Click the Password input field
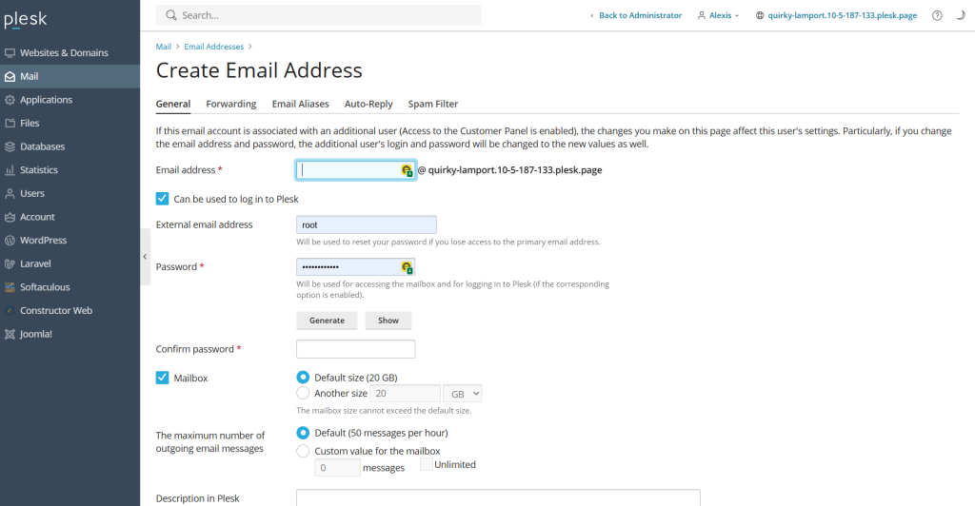The width and height of the screenshot is (975, 506). click(x=356, y=267)
